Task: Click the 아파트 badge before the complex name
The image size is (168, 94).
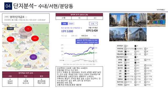Action: pyautogui.click(x=7, y=17)
